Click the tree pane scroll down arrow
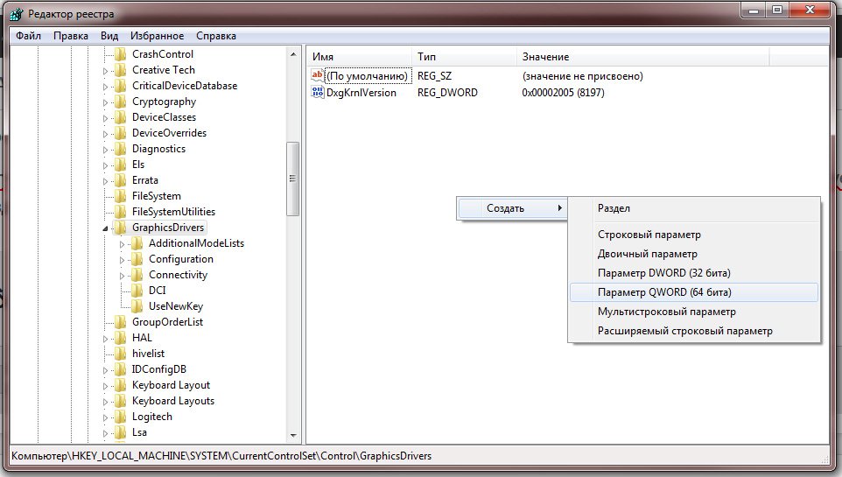The height and width of the screenshot is (477, 842). point(293,434)
